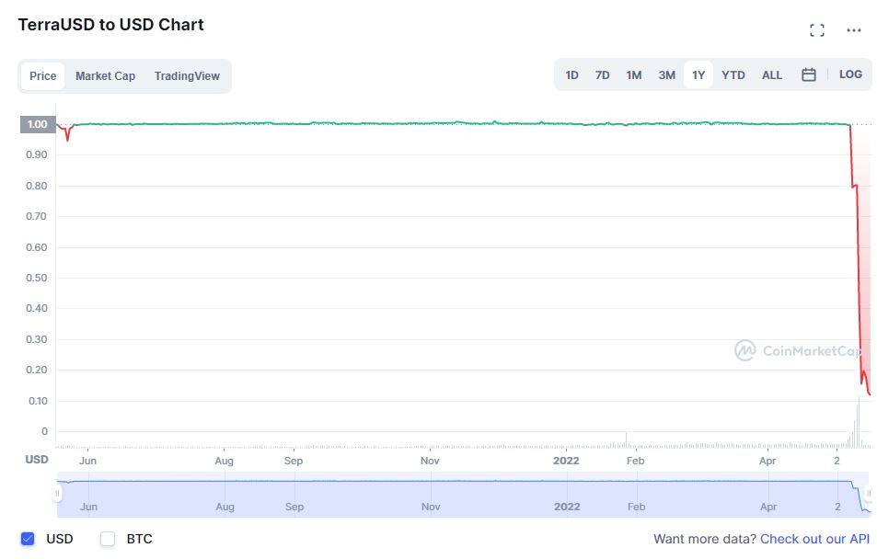
Task: Toggle LOG scale for the chart
Action: (x=850, y=74)
